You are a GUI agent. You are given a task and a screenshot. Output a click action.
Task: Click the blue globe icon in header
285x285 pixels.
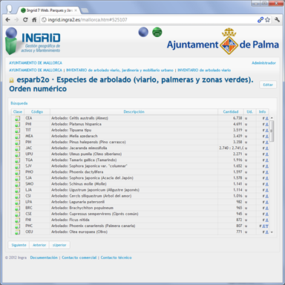point(143,32)
